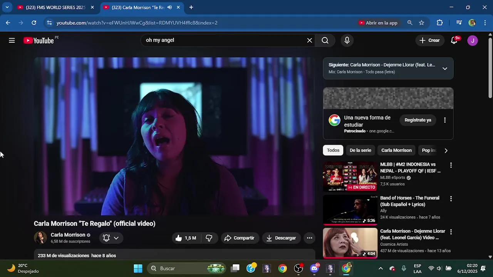Open Carla Morrison channel name link
Image resolution: width=493 pixels, height=277 pixels.
[x=68, y=235]
